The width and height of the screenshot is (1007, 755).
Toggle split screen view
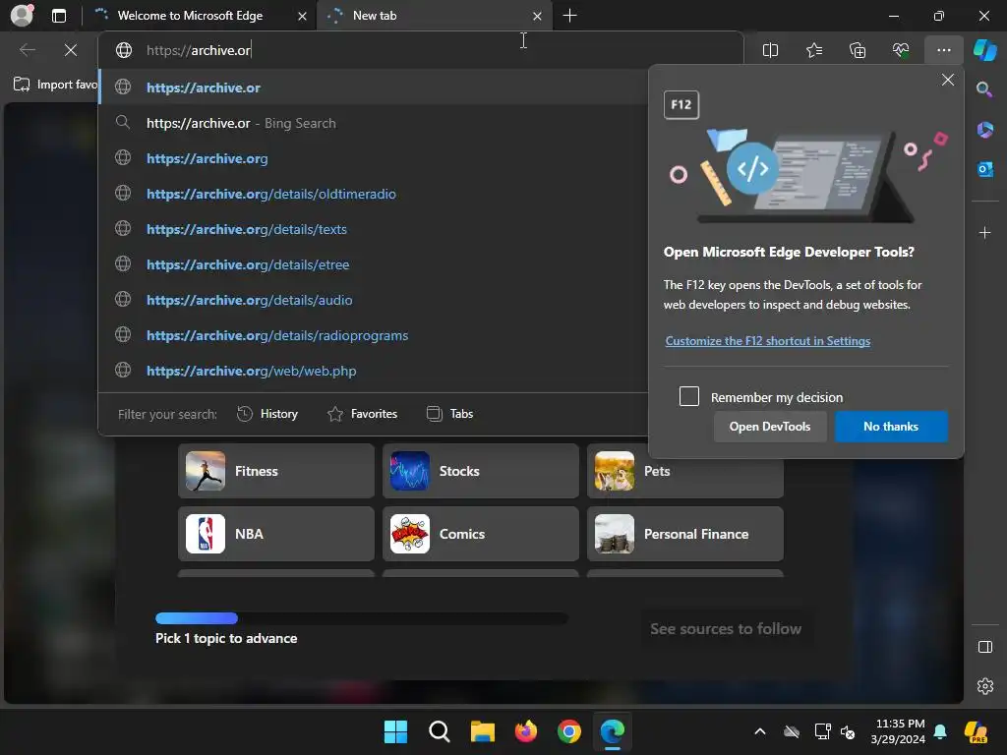pyautogui.click(x=770, y=50)
